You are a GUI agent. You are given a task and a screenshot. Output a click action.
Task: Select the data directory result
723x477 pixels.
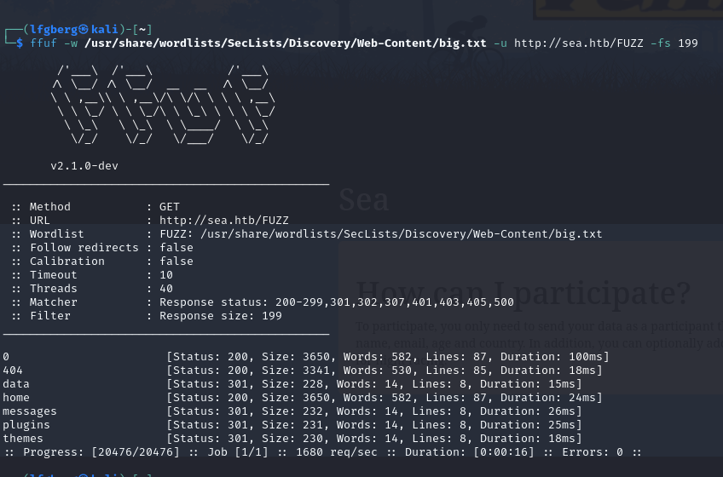point(16,384)
